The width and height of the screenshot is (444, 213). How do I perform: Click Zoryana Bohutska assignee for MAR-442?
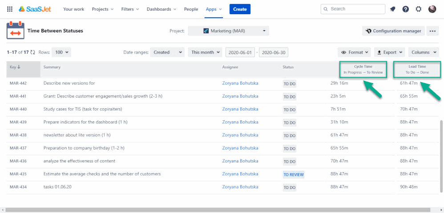[240, 83]
